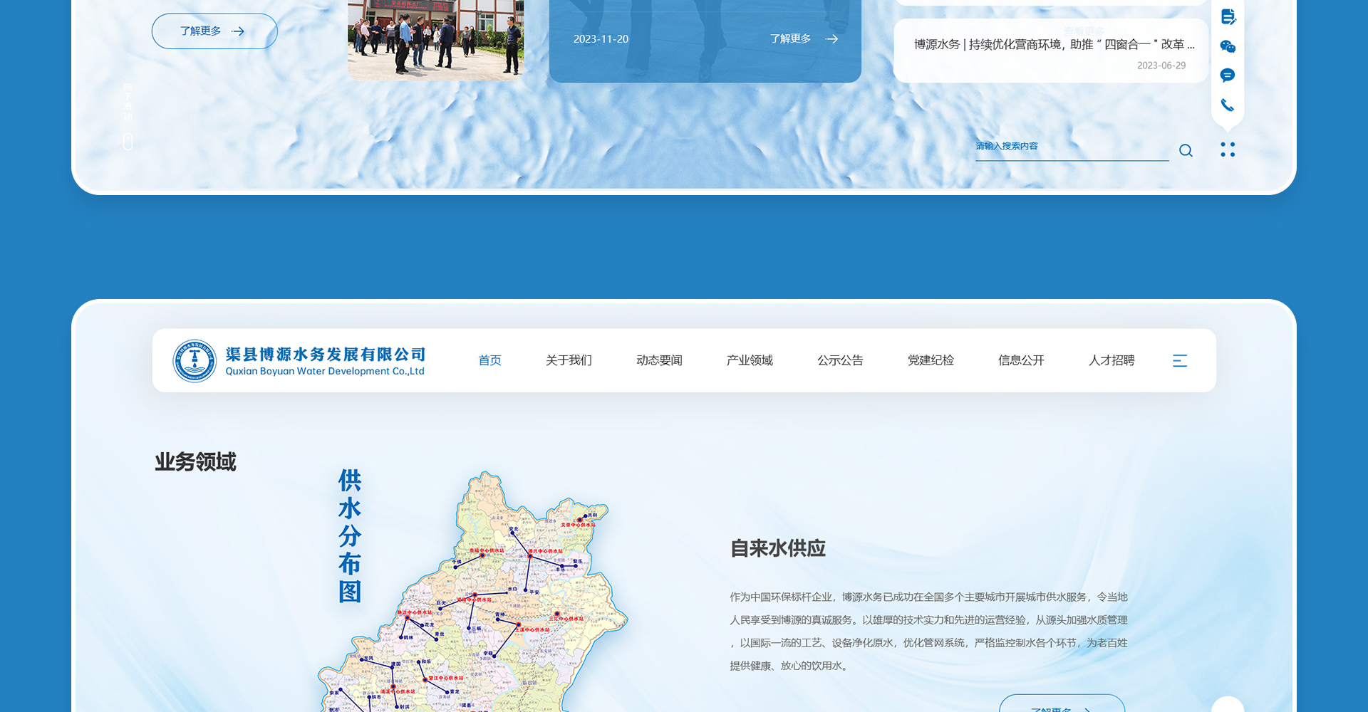
Task: Open the 产业领域 menu item
Action: tap(750, 360)
